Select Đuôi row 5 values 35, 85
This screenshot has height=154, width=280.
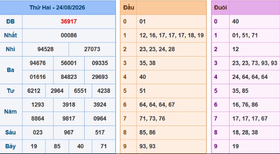(240, 91)
